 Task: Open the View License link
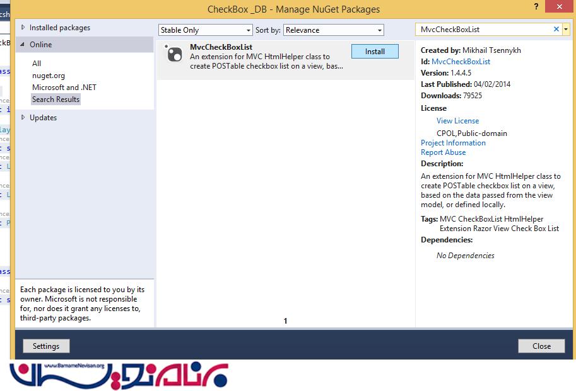pos(457,121)
